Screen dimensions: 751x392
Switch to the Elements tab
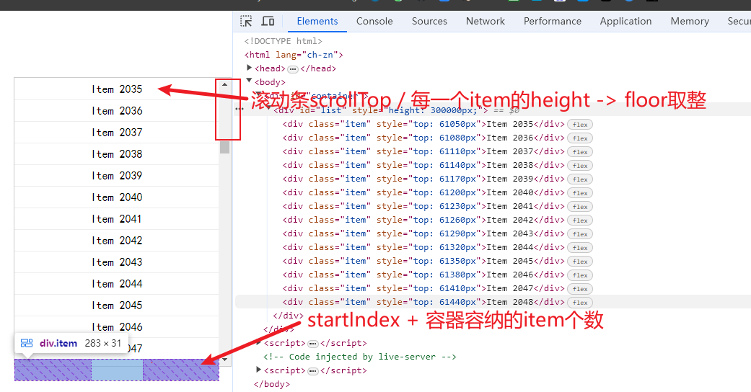pos(317,21)
